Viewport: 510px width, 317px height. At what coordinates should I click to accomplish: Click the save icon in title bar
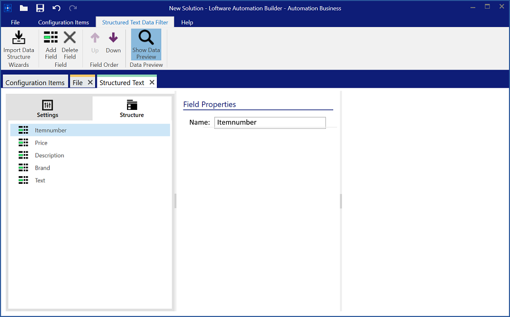click(40, 8)
